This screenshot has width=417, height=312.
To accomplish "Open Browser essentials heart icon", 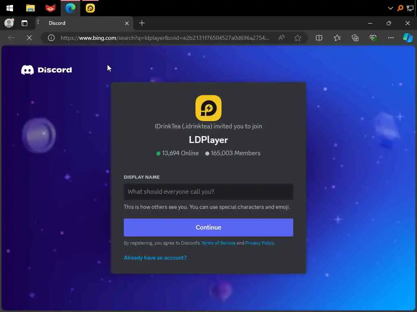I will (373, 38).
